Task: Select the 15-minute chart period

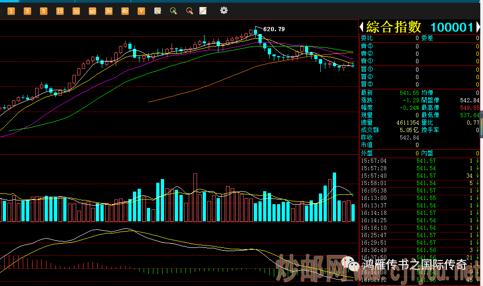Action: point(60,11)
